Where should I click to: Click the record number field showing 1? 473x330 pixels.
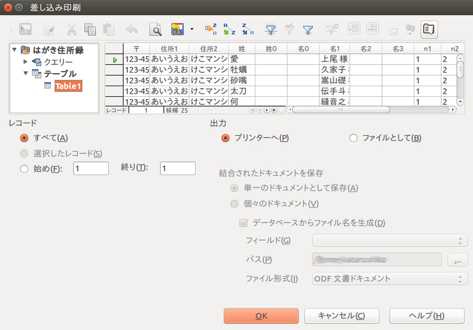(146, 110)
